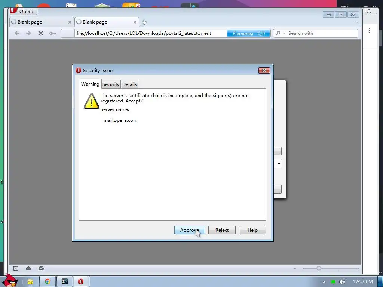Open Chrome from the taskbar
This screenshot has height=287, width=383.
[x=48, y=282]
